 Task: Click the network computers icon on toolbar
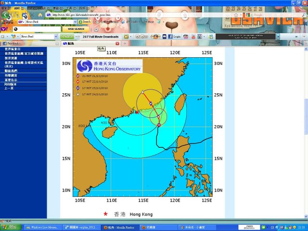click(211, 37)
